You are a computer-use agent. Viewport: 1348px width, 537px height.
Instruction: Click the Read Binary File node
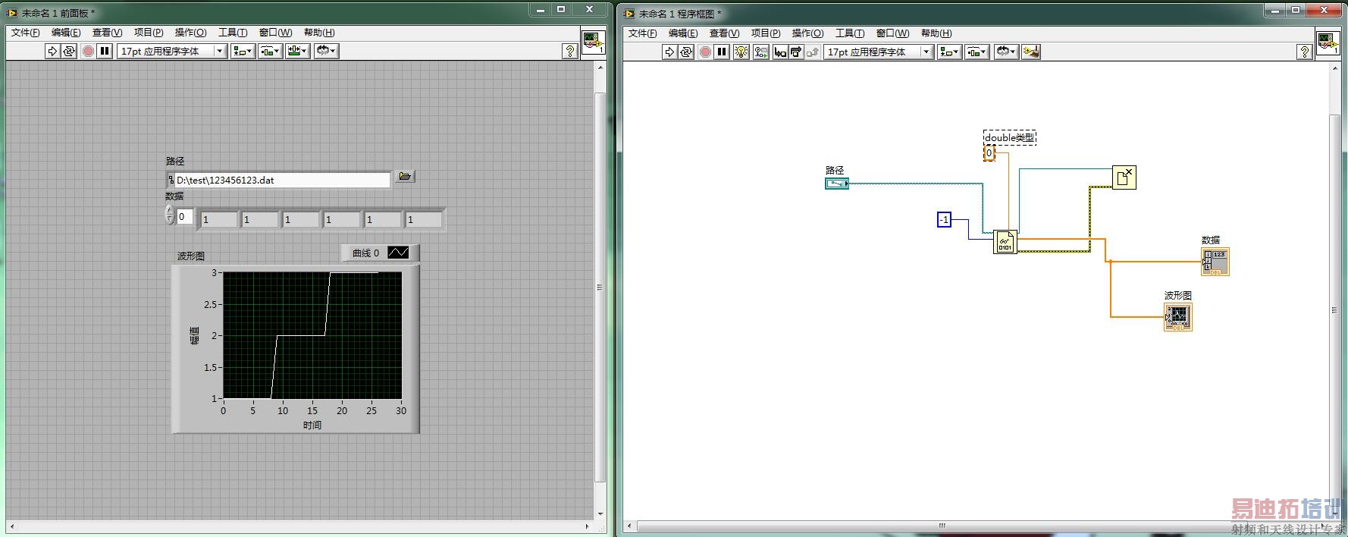pyautogui.click(x=1005, y=242)
